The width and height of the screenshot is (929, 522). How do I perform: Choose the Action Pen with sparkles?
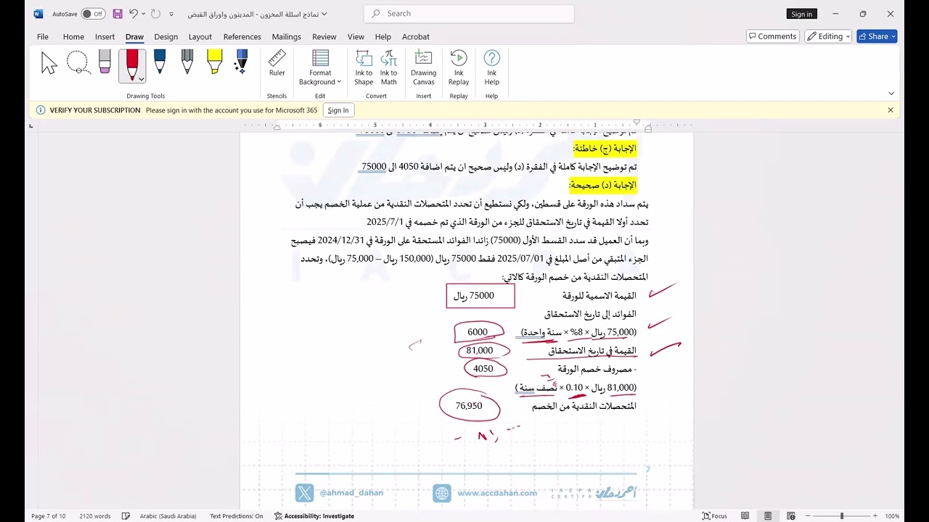point(242,62)
